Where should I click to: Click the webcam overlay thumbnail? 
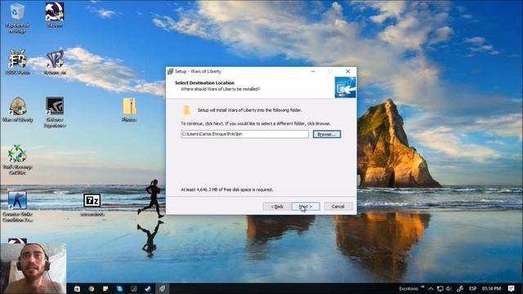(33, 269)
